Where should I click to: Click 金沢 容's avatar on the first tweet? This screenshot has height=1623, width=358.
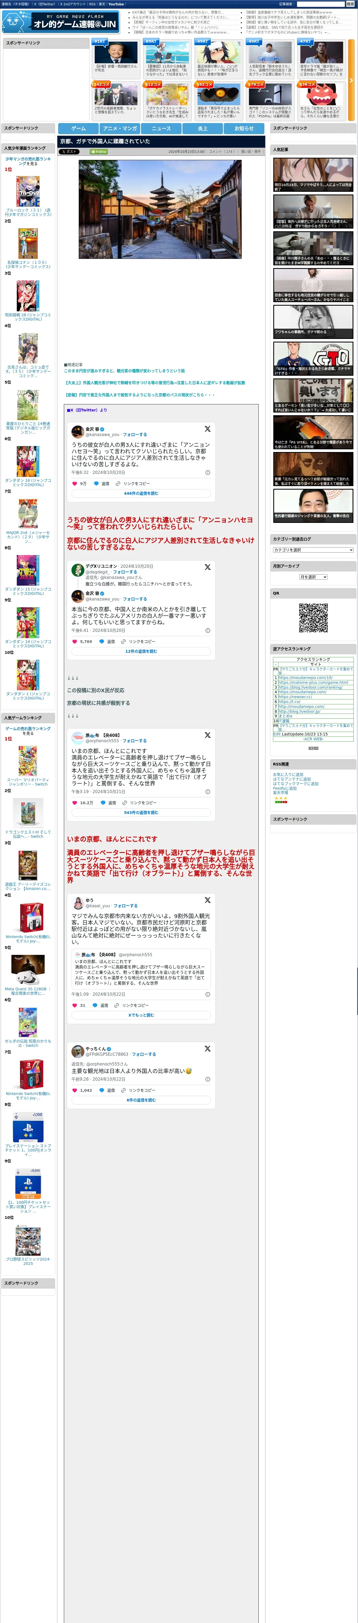(x=77, y=431)
